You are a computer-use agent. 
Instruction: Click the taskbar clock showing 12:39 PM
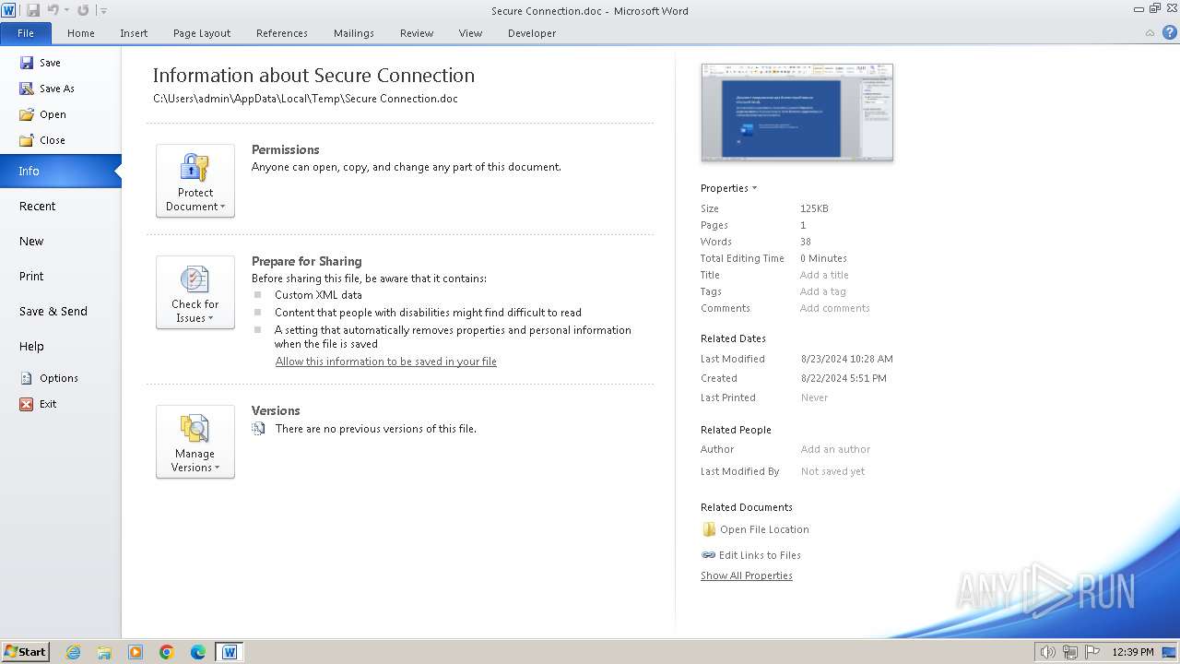click(1133, 652)
